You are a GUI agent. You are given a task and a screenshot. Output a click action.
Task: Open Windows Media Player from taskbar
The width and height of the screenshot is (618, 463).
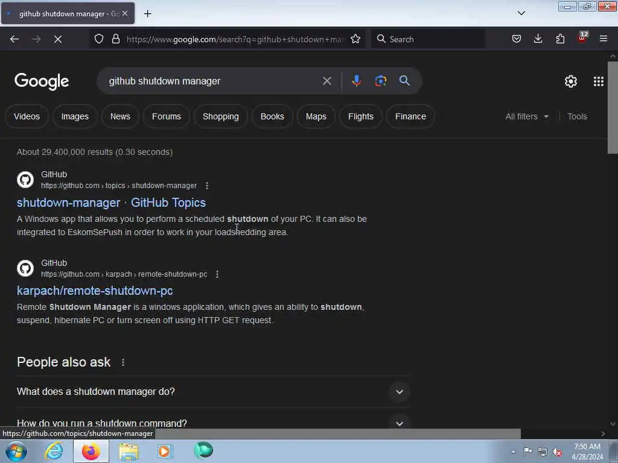165,451
